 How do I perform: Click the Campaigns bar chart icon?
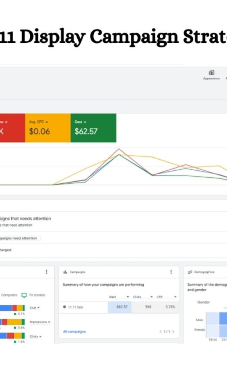pos(65,272)
